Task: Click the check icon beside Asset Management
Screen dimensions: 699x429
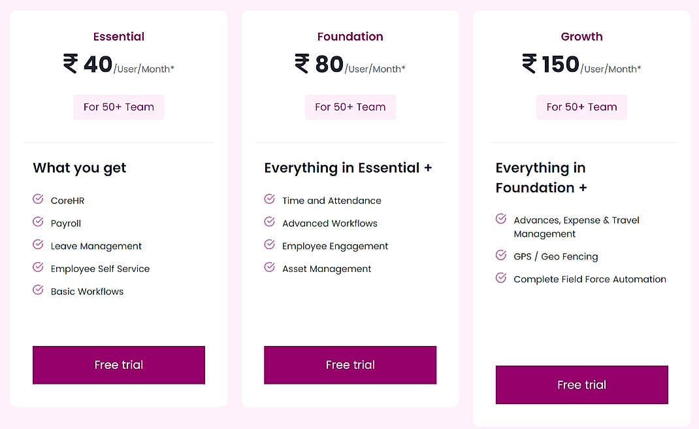Action: (x=269, y=268)
